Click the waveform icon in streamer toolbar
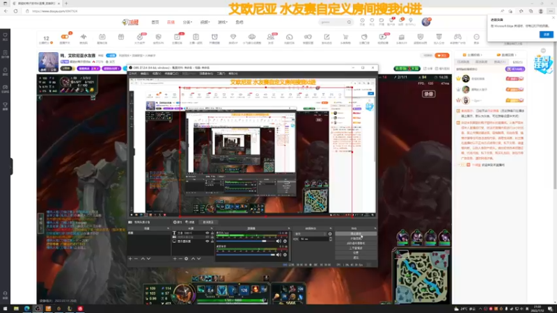 tap(84, 37)
